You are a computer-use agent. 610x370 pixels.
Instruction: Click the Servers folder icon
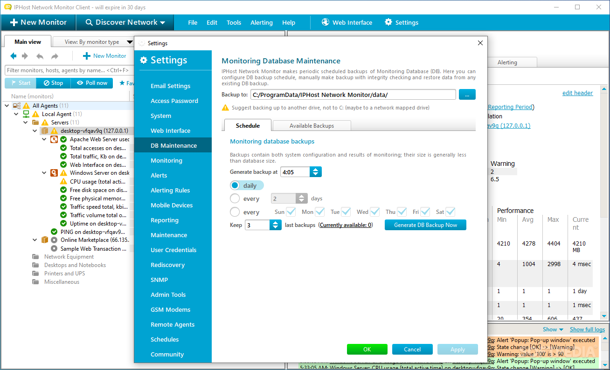coord(35,123)
